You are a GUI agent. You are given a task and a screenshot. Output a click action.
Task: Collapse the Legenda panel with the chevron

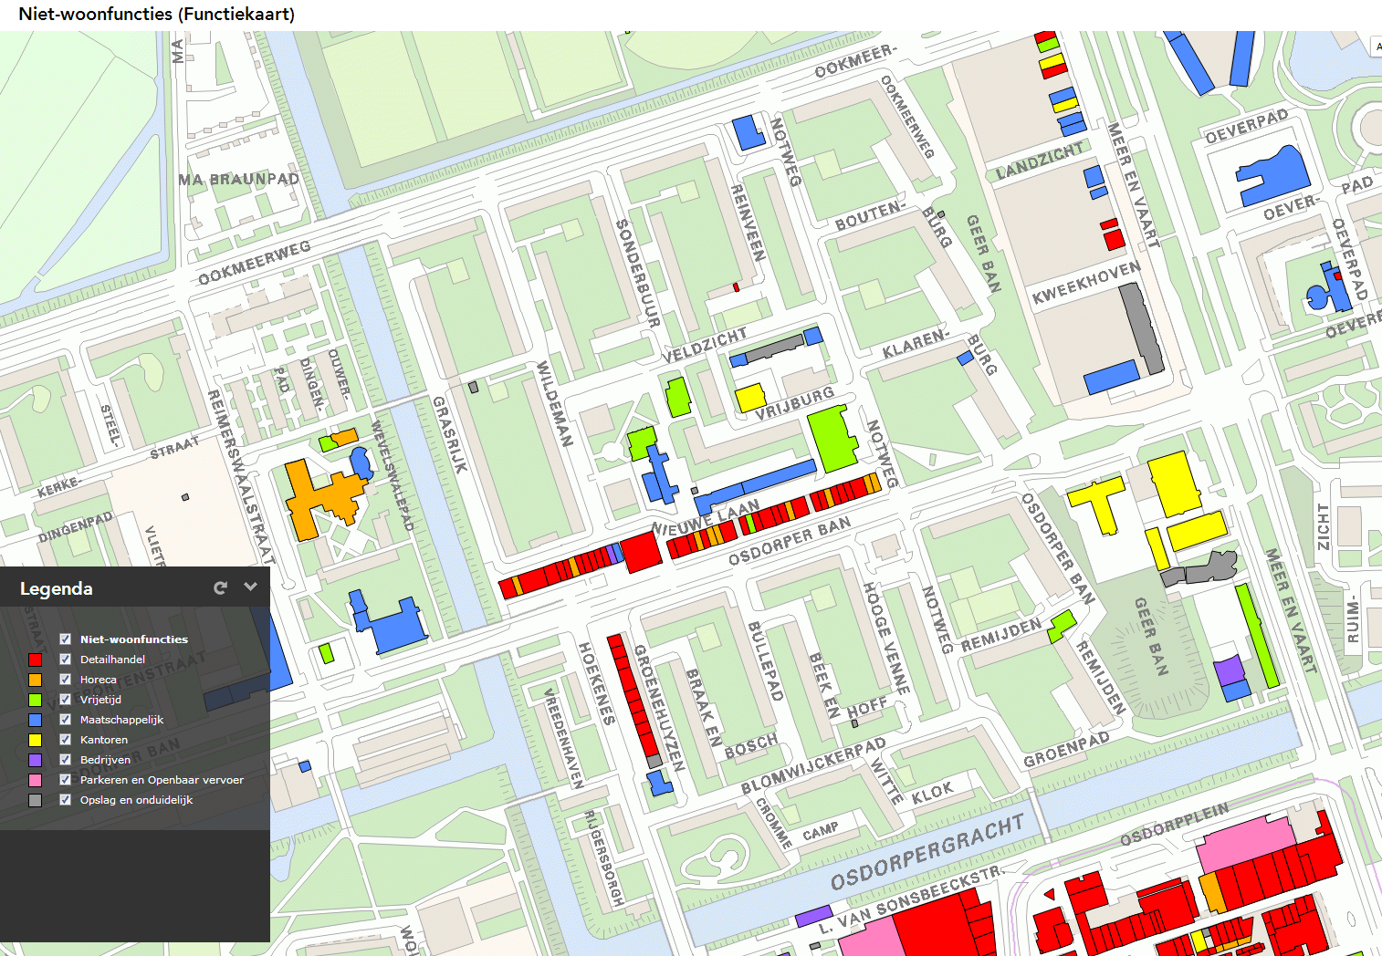point(251,587)
